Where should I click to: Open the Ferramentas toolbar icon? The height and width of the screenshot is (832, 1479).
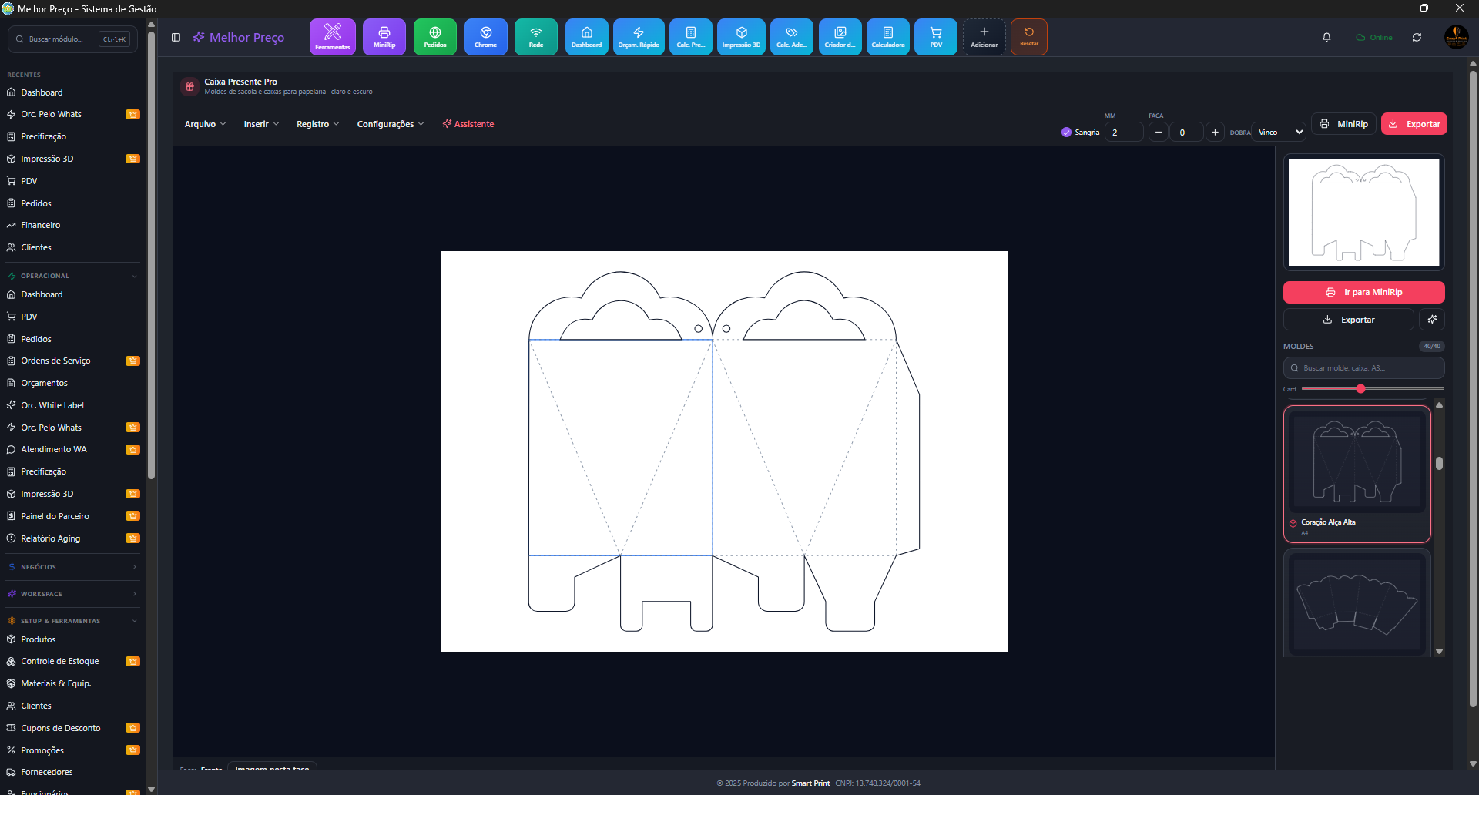pos(332,37)
